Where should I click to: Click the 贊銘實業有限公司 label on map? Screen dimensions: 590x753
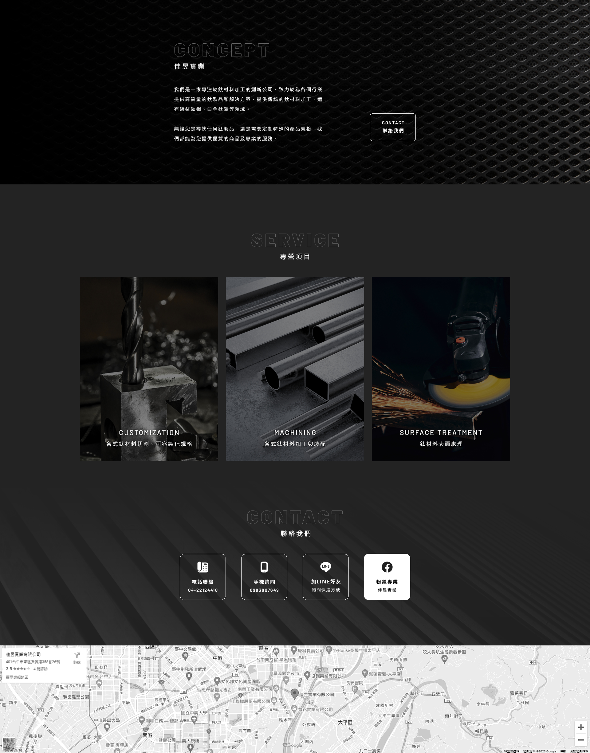click(x=315, y=709)
